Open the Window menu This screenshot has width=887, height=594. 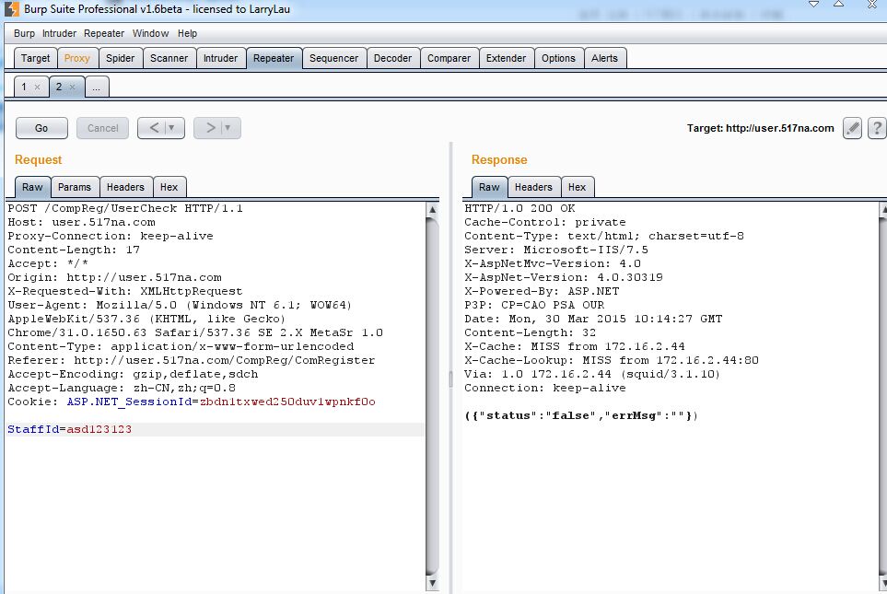pos(150,33)
